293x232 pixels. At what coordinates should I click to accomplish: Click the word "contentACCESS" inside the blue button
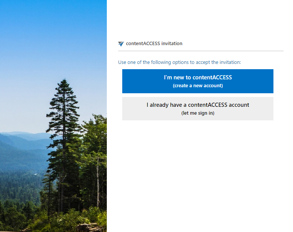212,77
